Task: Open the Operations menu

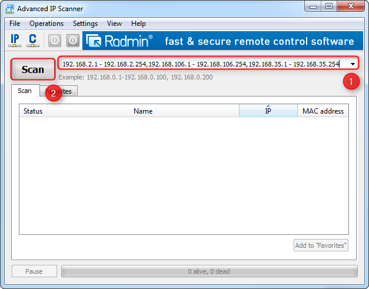Action: point(46,24)
